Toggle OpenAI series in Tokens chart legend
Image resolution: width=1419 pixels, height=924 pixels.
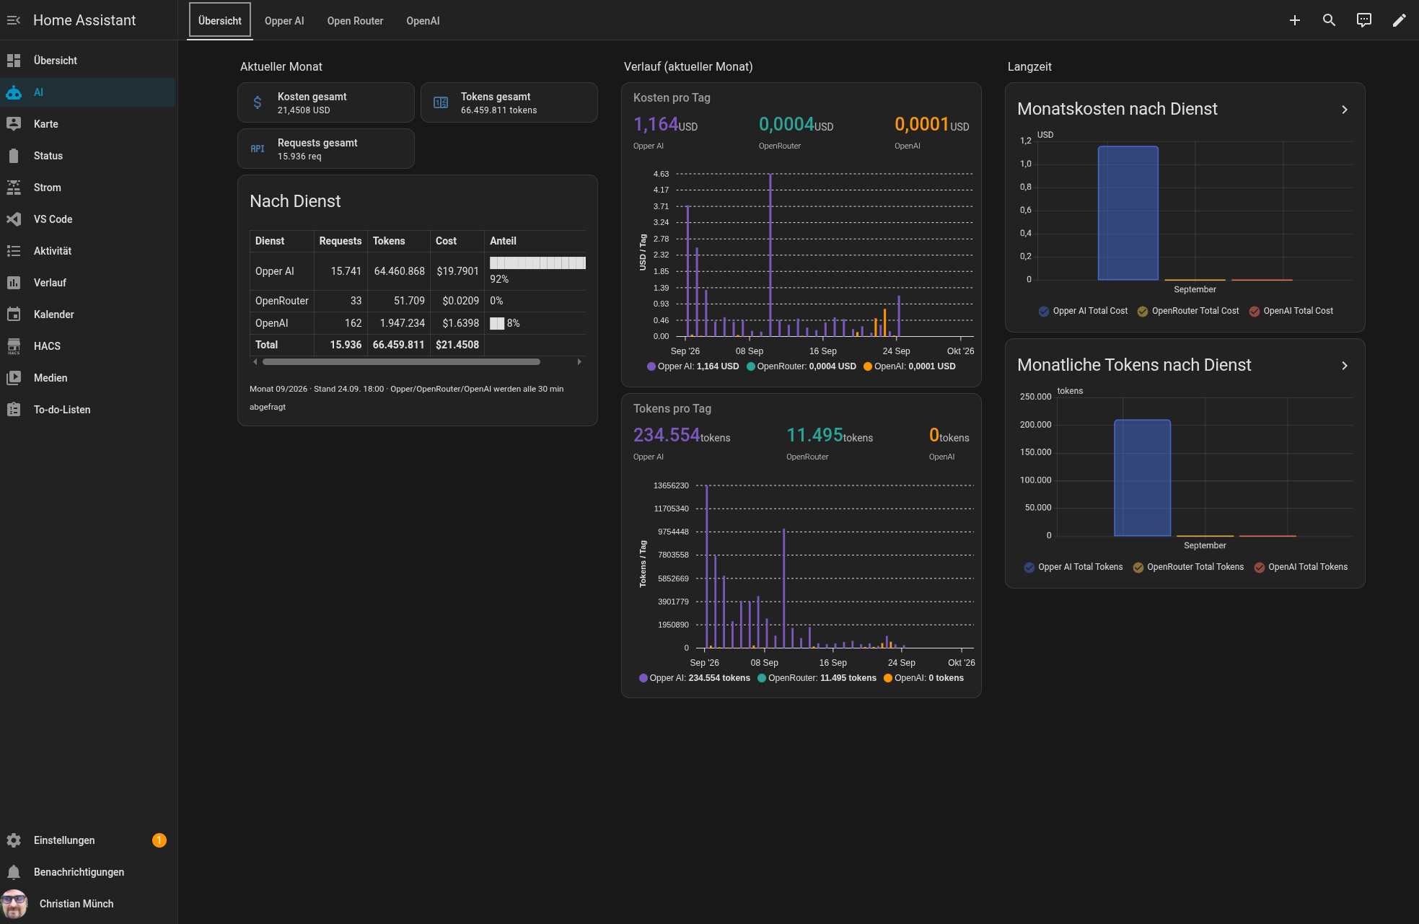924,678
